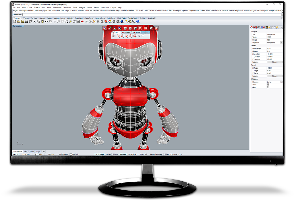Click the Copy icon in Standard toolbar

[38, 22]
